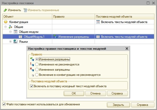Toggle Файл поставки может использоваться checkbox
Image resolution: width=157 pixels, height=110 pixels.
pyautogui.click(x=4, y=104)
